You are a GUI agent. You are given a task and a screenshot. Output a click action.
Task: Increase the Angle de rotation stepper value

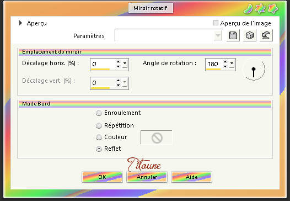pos(225,62)
